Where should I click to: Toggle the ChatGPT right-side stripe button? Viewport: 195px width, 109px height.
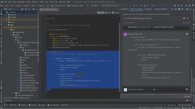[194, 36]
